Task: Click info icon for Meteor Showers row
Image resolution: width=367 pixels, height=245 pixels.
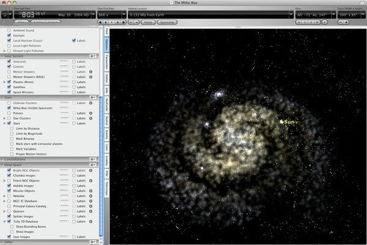Action: [91, 71]
